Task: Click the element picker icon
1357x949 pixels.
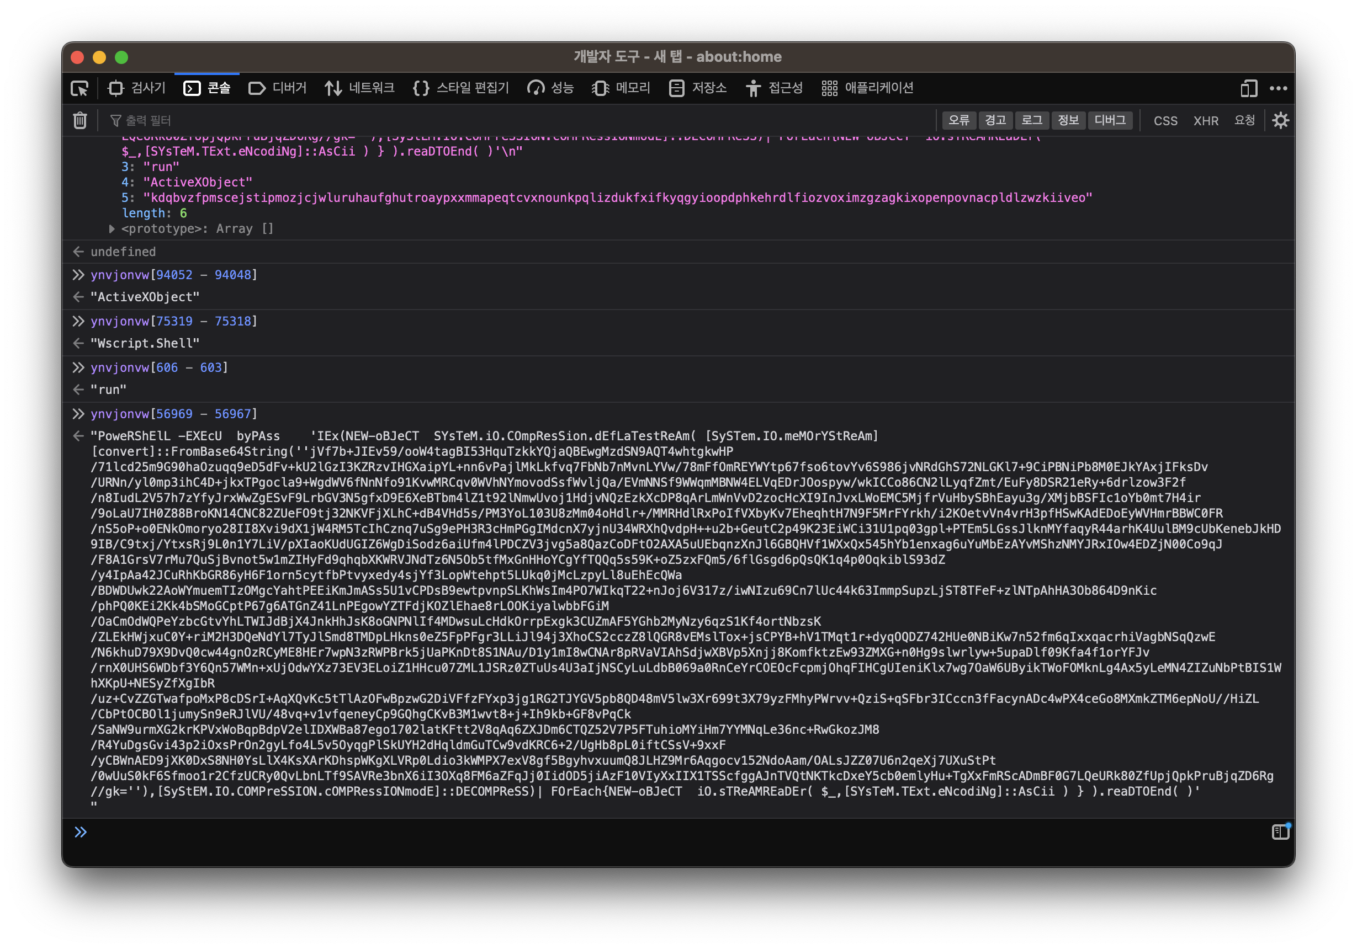Action: 80,89
